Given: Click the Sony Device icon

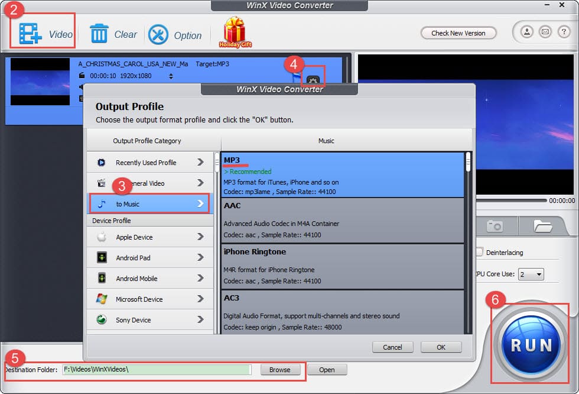Looking at the screenshot, I should pos(102,319).
